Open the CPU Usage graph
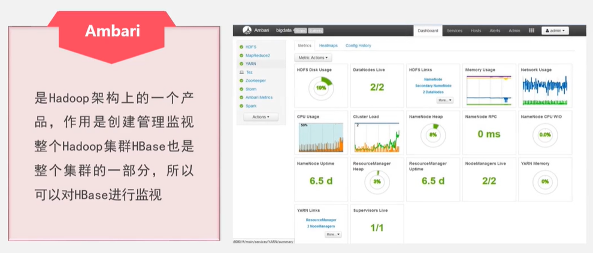This screenshot has width=593, height=253. [320, 138]
